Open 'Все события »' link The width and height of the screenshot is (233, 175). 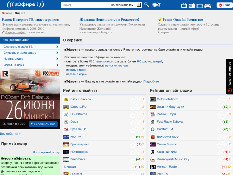[x=10, y=134]
